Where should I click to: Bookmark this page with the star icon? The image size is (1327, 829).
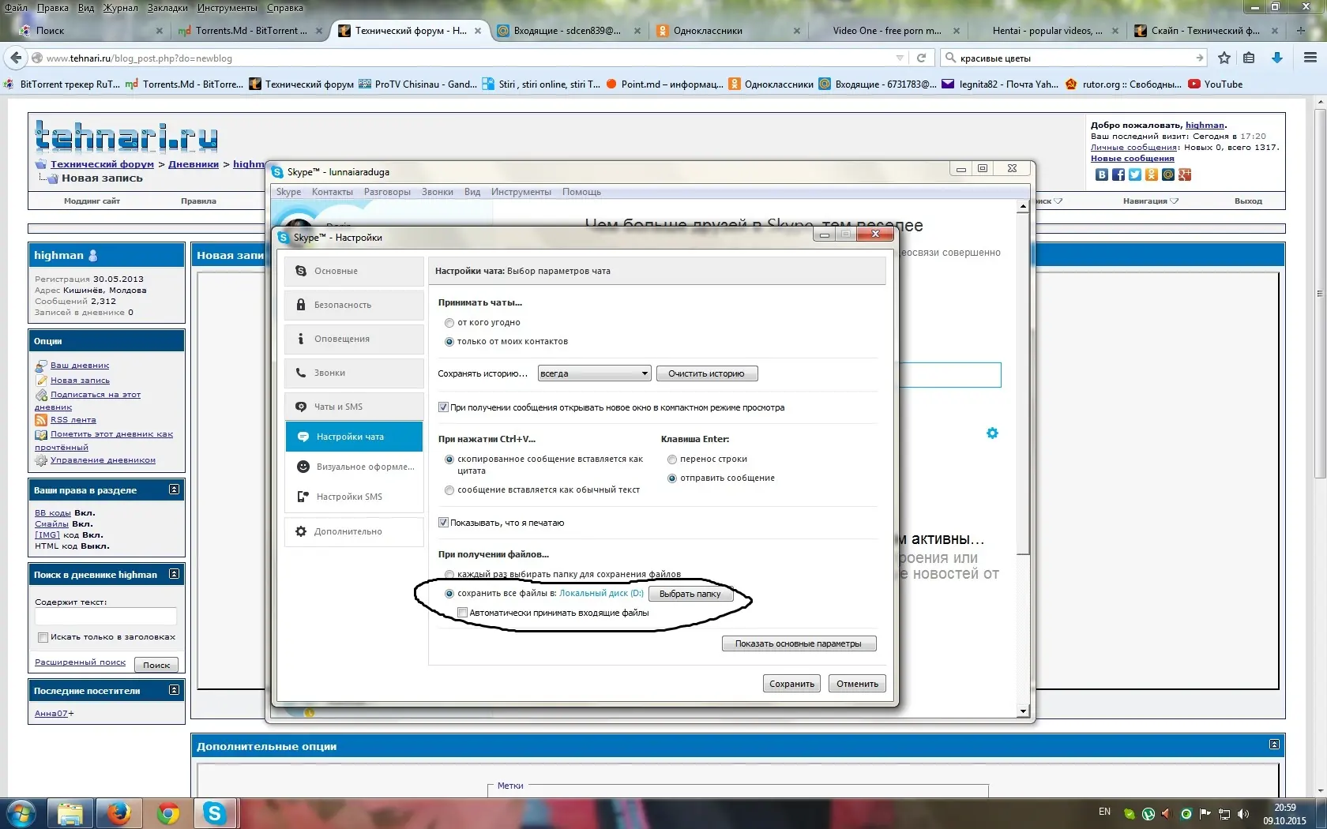tap(1224, 58)
